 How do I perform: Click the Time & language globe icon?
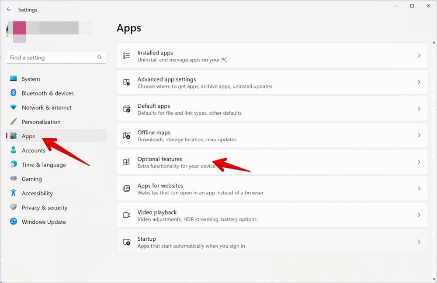[x=14, y=164]
